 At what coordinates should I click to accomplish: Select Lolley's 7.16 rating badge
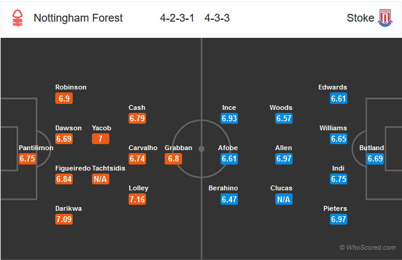click(x=137, y=199)
